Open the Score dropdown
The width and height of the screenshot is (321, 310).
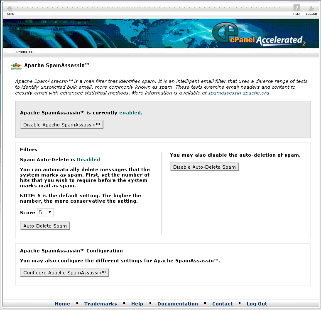[45, 212]
